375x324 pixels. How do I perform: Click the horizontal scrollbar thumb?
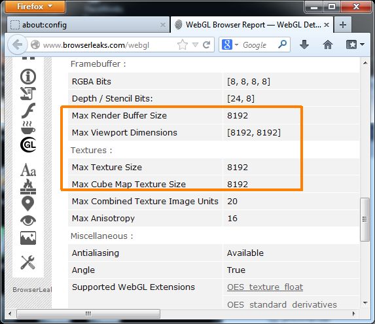[88, 314]
